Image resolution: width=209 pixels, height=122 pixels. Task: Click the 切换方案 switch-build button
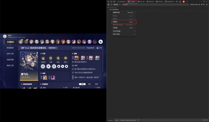tap(52, 48)
